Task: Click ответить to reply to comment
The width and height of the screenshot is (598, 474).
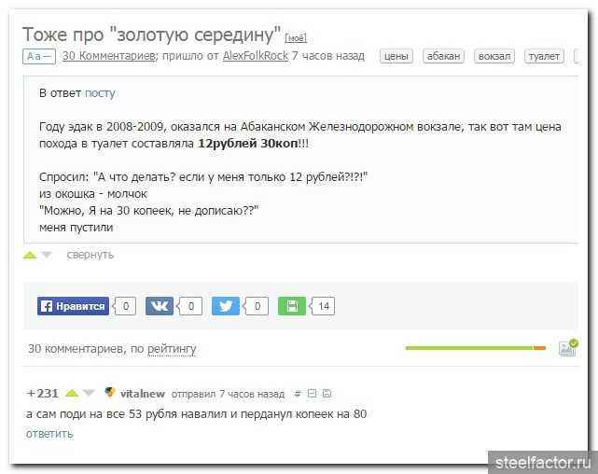Action: click(x=49, y=433)
